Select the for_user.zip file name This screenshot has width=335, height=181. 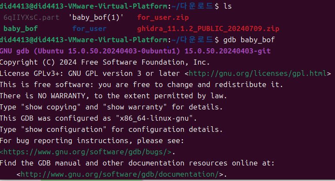[x=163, y=18]
